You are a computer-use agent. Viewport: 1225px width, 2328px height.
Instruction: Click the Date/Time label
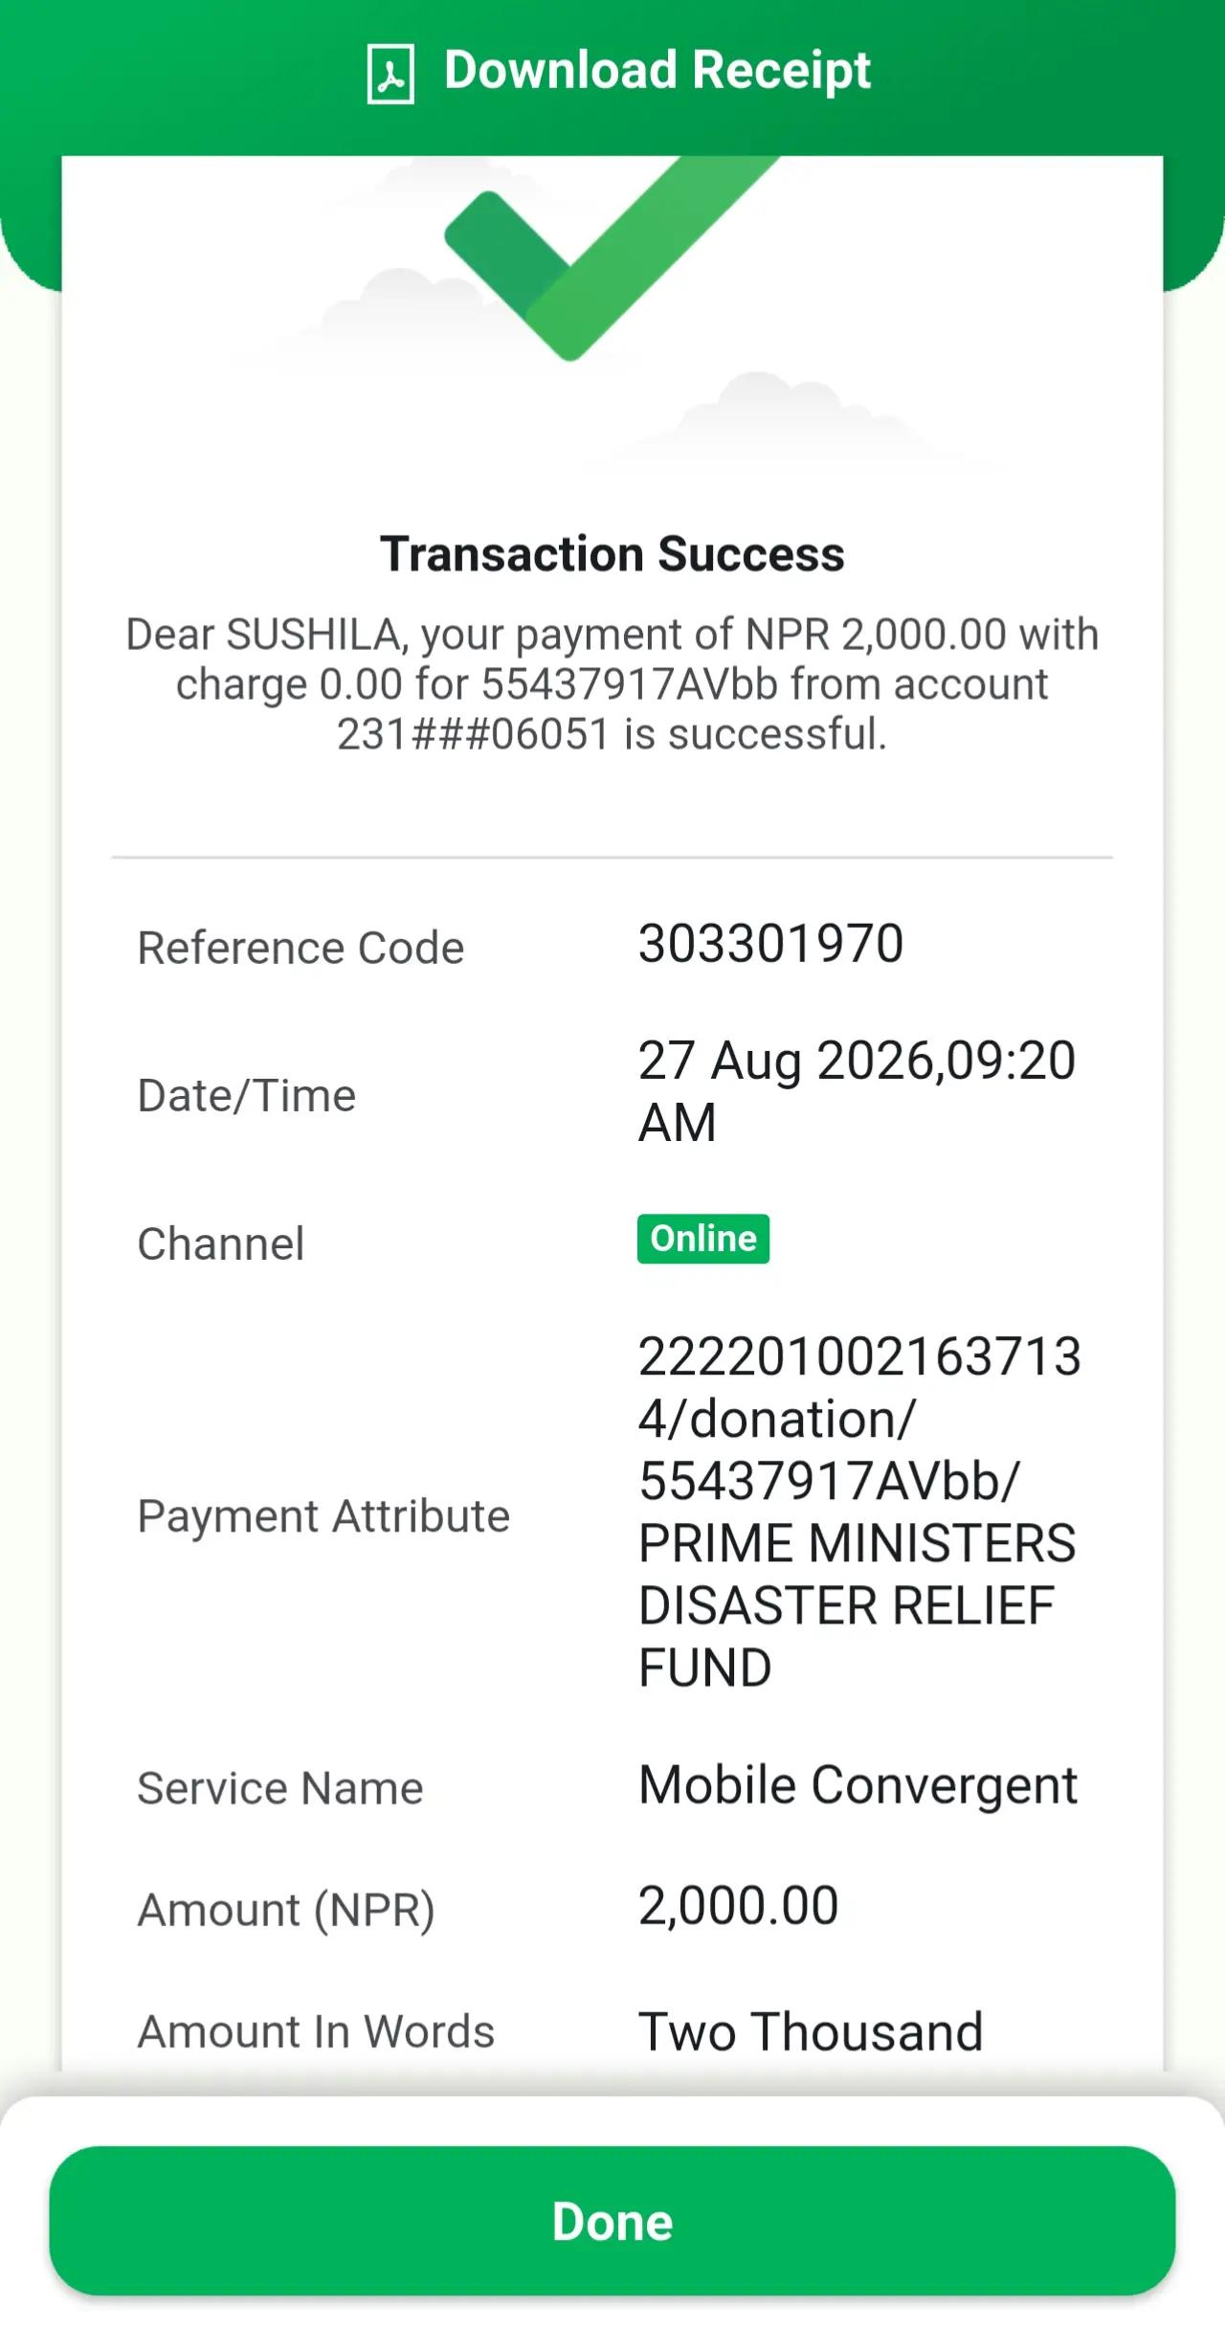click(x=247, y=1096)
